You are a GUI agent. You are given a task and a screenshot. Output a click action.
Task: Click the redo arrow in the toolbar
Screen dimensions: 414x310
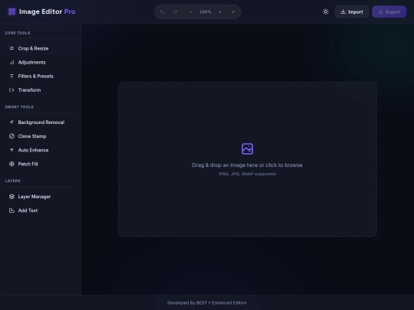point(175,11)
